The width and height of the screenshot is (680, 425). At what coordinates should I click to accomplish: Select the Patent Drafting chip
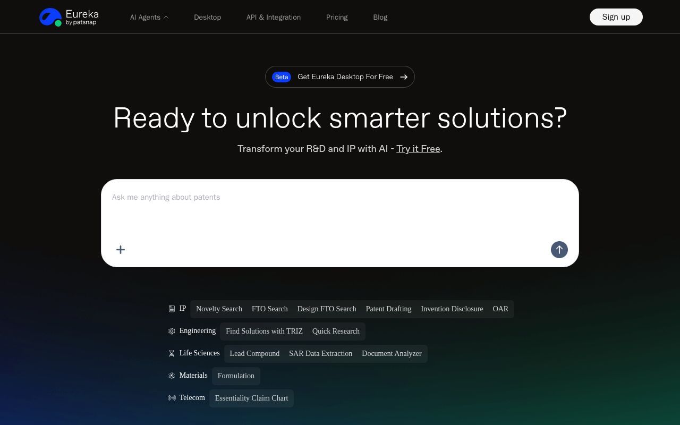coord(388,309)
